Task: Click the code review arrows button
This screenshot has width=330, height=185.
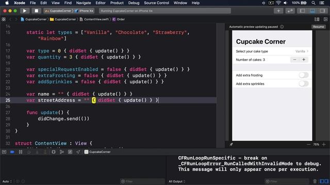Action: [x=290, y=11]
